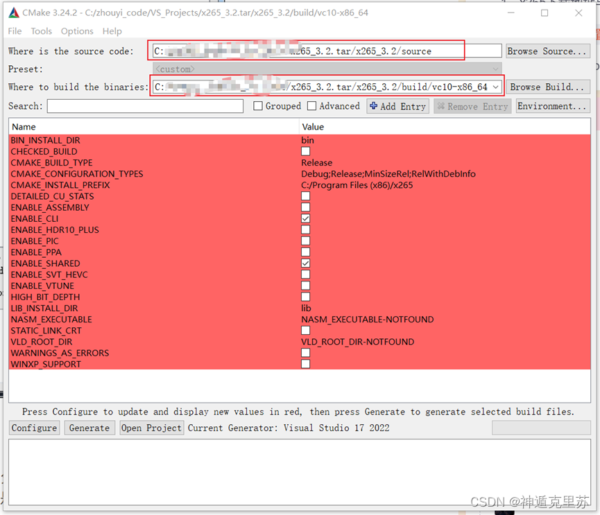Click inside the output log pane
This screenshot has height=515, width=600.
point(300,472)
